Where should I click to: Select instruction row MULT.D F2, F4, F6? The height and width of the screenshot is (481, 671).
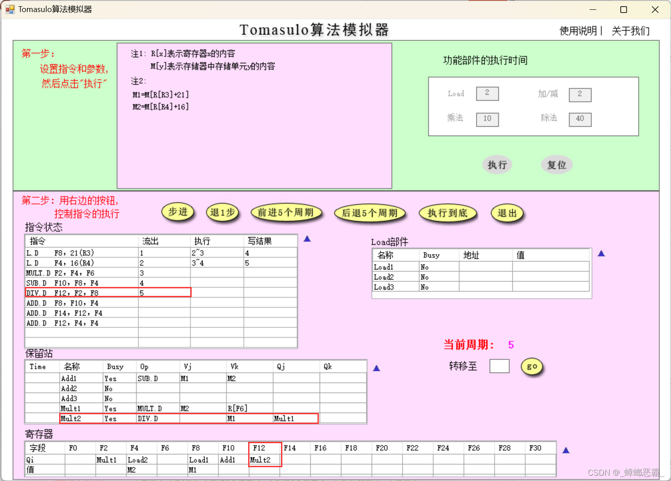[x=161, y=273]
